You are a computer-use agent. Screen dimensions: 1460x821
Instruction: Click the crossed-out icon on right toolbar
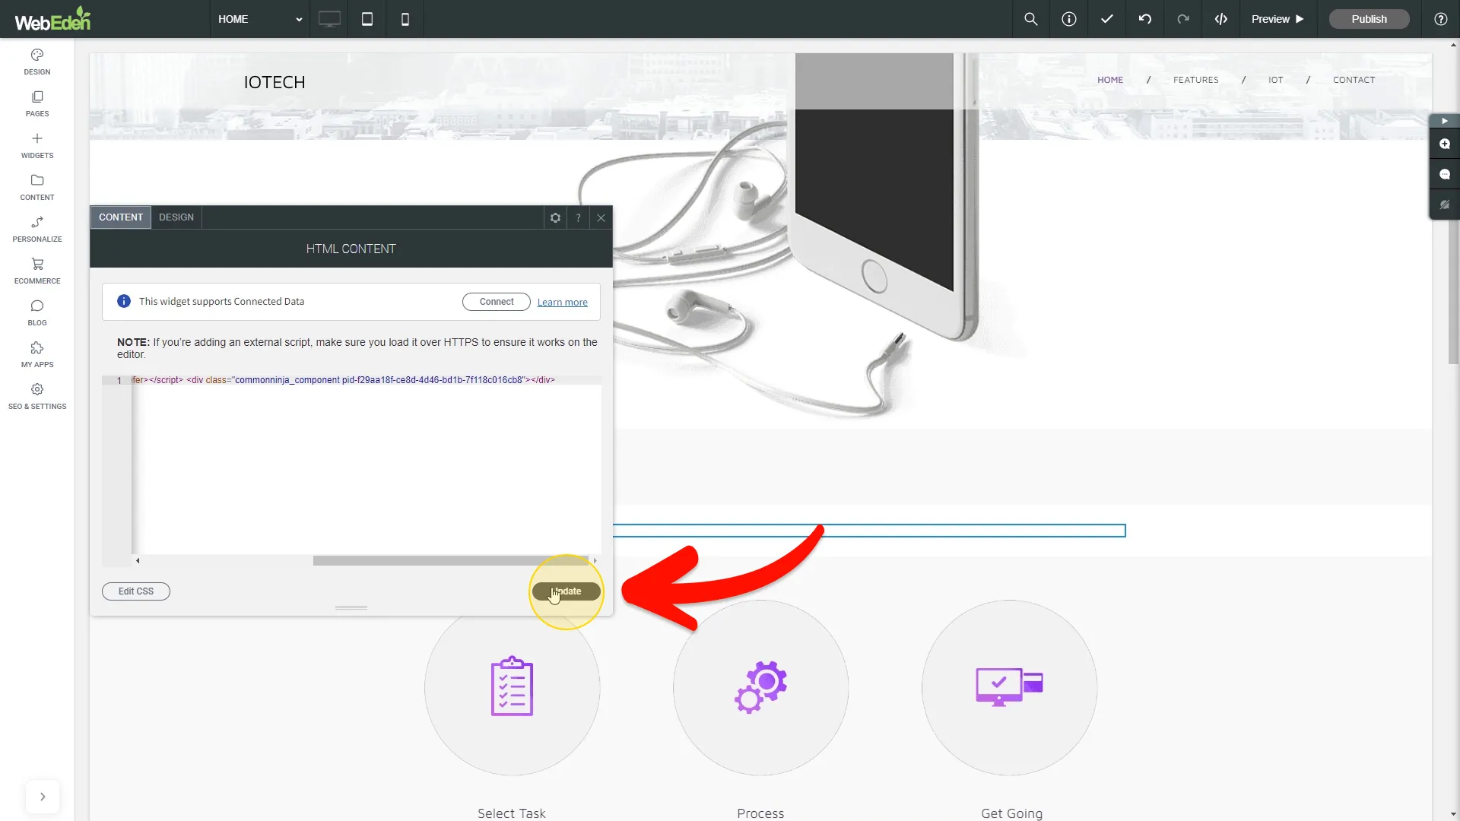tap(1445, 204)
